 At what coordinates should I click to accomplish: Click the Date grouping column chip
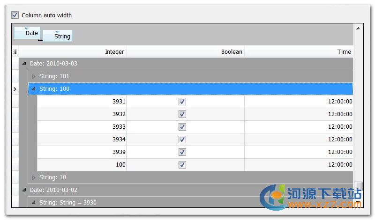27,33
